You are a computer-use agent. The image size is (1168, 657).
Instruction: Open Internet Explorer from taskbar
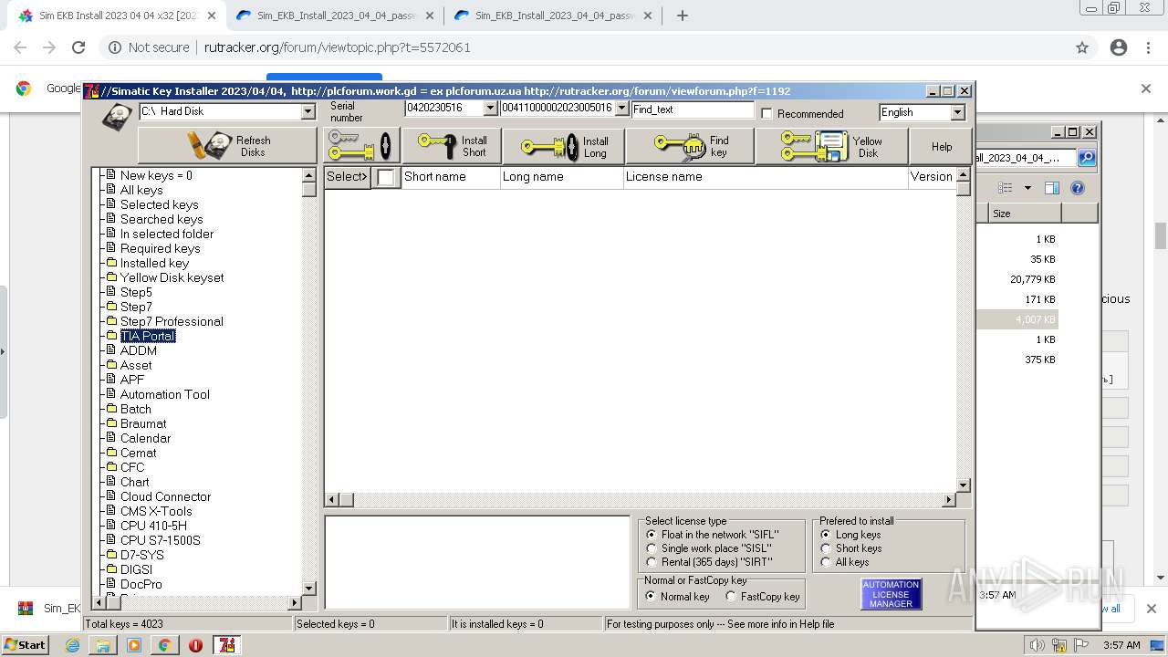[x=72, y=645]
